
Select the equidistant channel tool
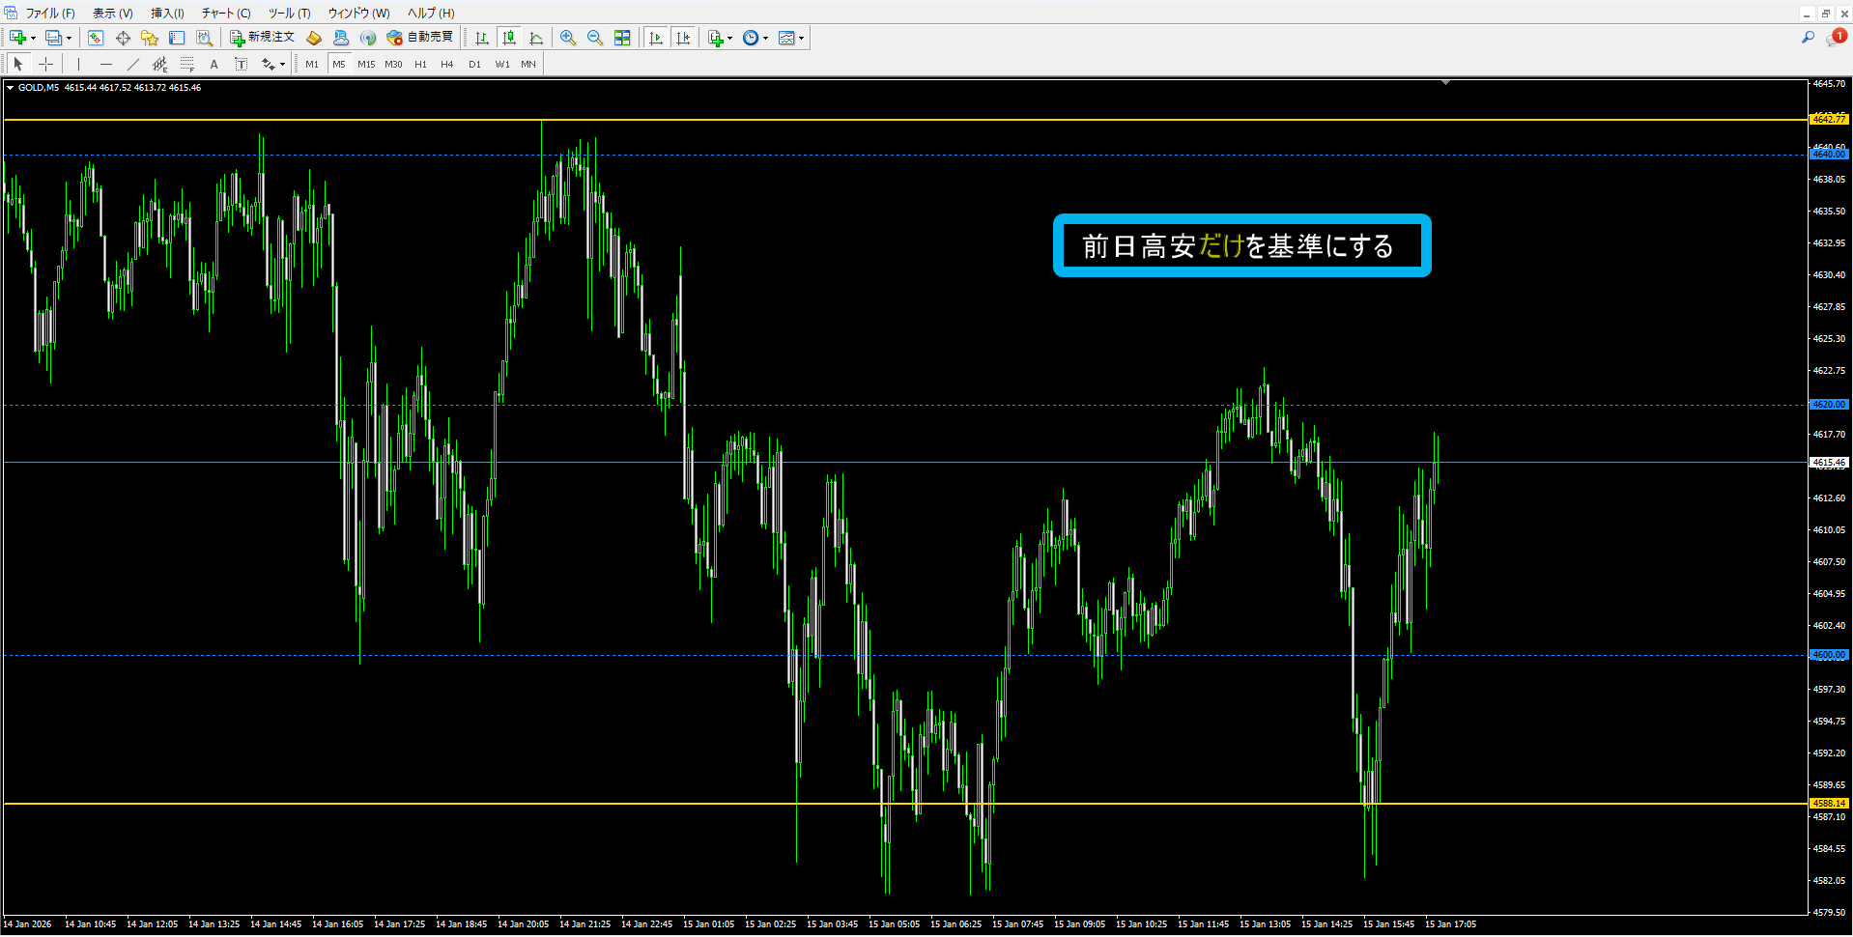pyautogui.click(x=160, y=64)
